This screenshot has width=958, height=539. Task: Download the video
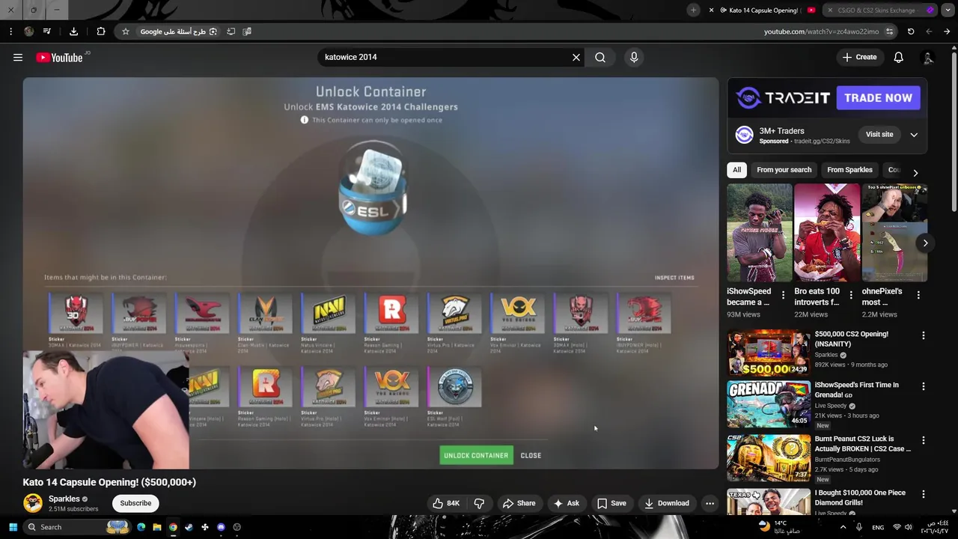click(666, 503)
